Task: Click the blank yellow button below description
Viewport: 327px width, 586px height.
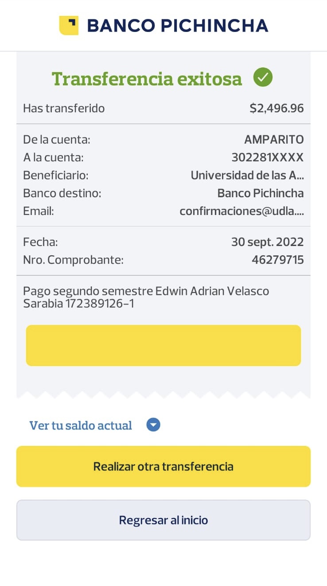Action: click(x=163, y=345)
